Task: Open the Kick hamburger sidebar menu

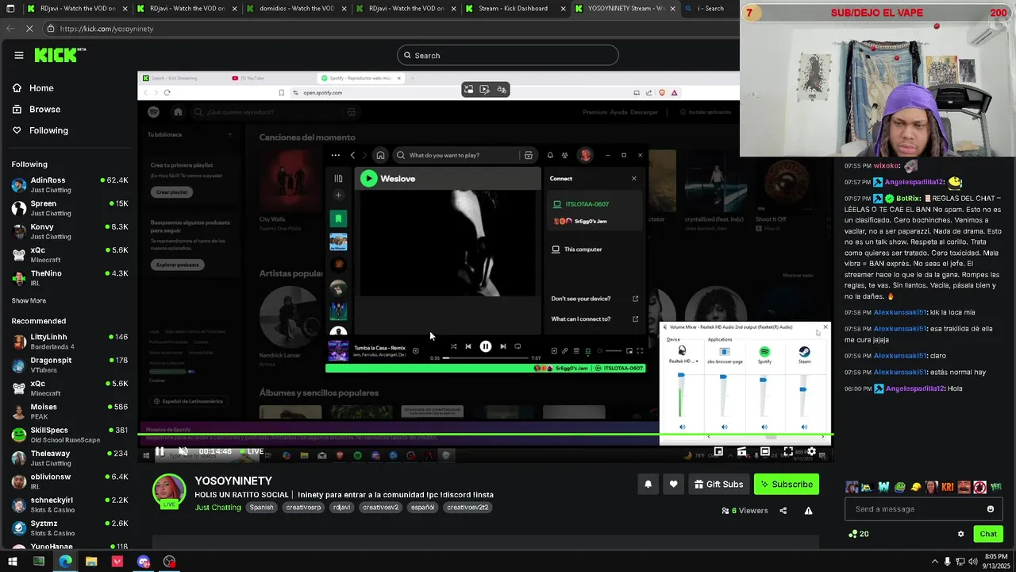Action: tap(18, 55)
